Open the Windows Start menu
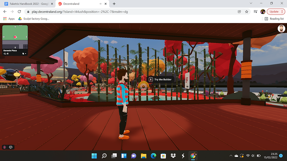Image resolution: width=287 pixels, height=161 pixels. (x=94, y=156)
